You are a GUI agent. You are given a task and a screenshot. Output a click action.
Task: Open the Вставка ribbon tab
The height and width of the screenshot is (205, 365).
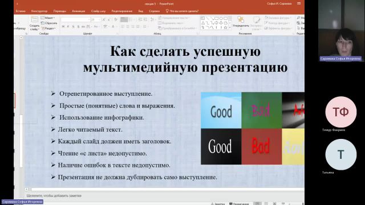click(x=21, y=11)
